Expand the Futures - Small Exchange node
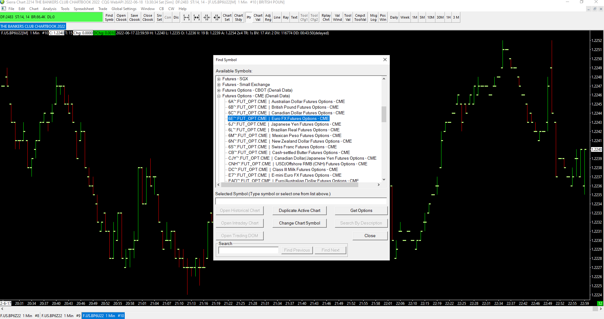Screen dimensions: 604x319 click(219, 85)
